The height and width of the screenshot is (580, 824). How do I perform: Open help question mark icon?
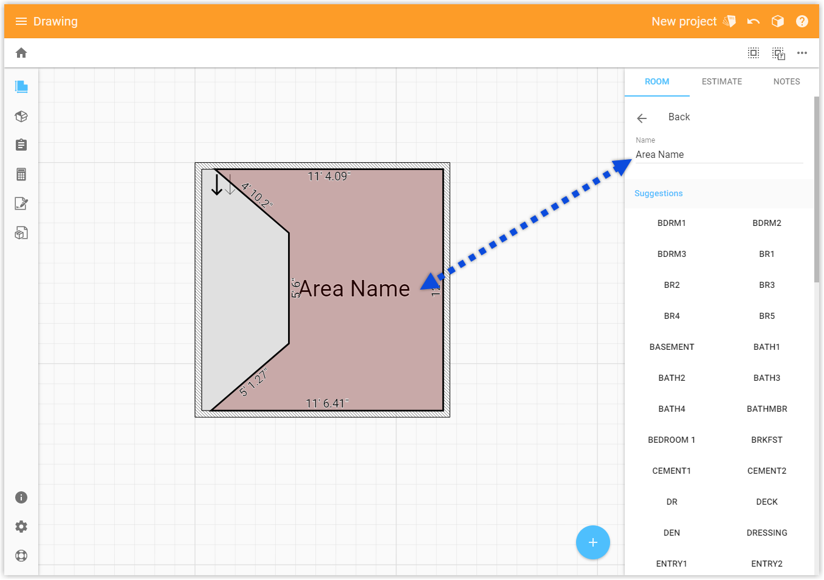point(802,21)
